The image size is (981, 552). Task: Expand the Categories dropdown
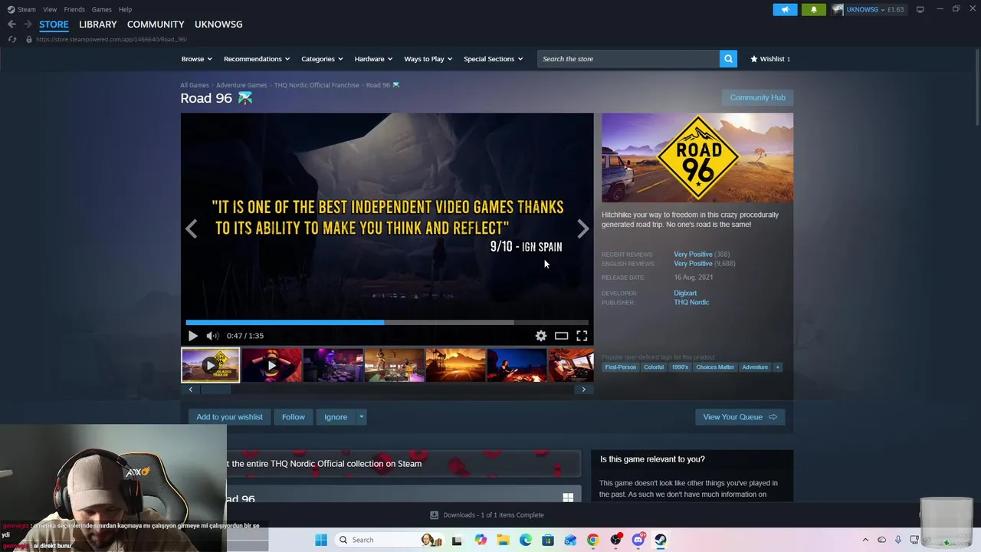321,59
